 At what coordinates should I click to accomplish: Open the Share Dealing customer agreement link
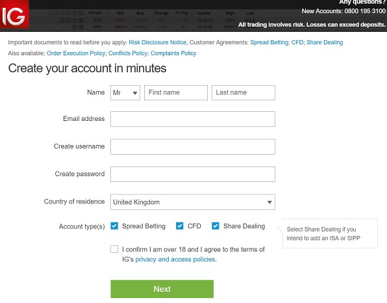[325, 42]
